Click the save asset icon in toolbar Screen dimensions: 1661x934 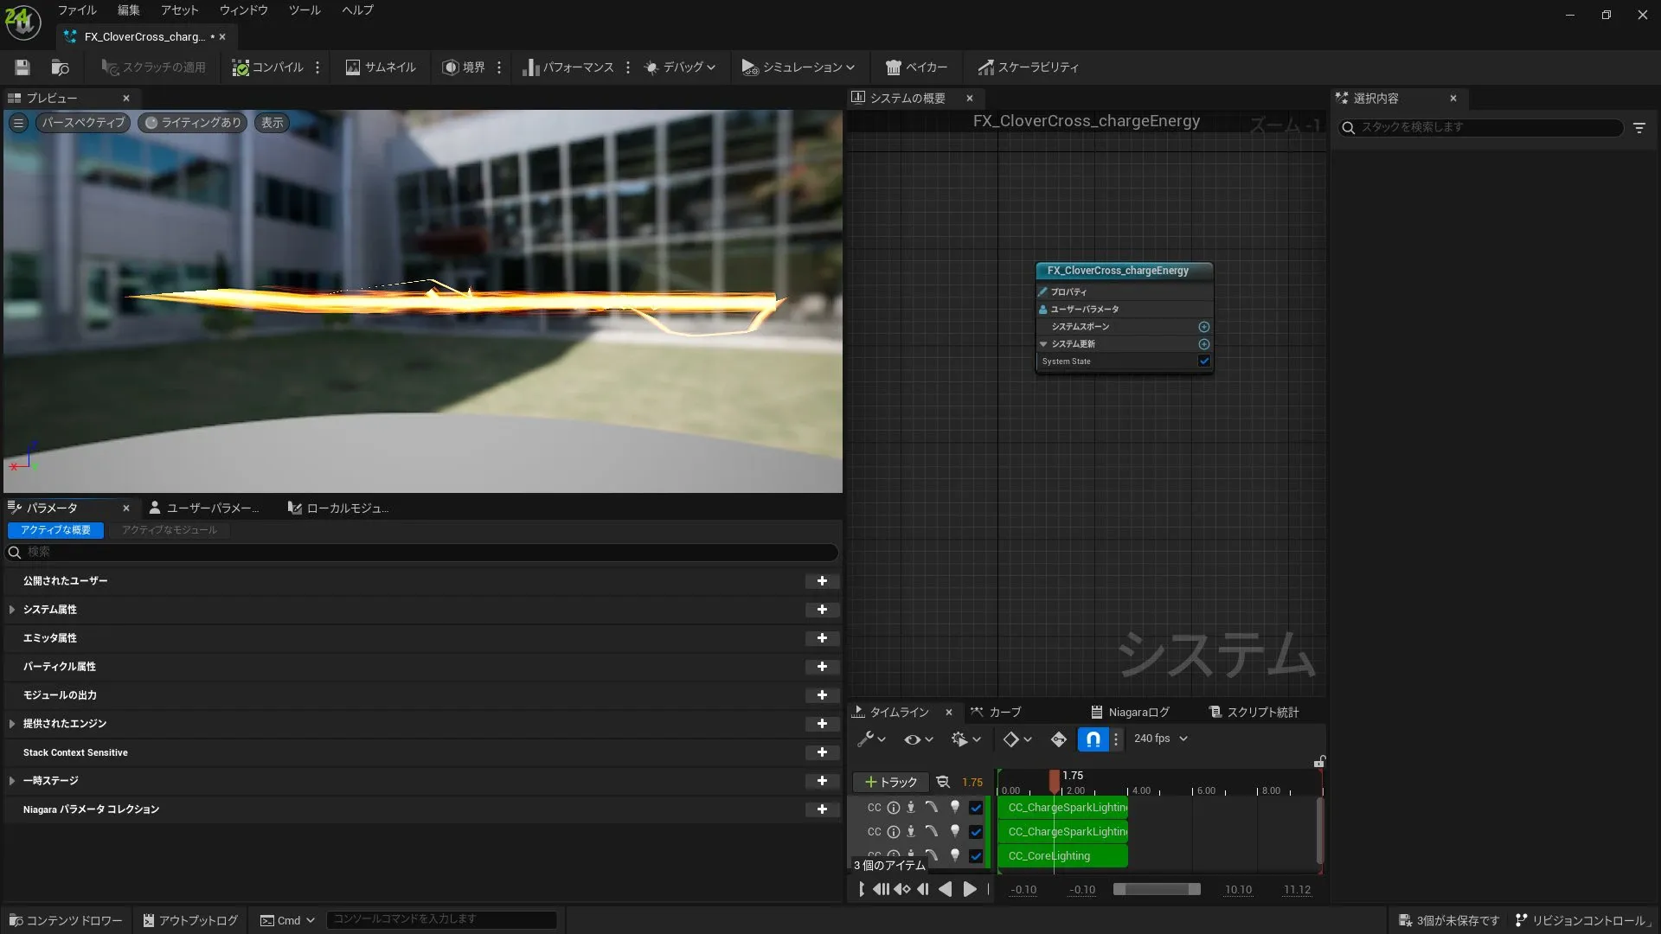pyautogui.click(x=22, y=67)
